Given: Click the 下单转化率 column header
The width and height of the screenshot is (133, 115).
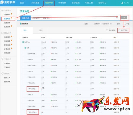Looking at the screenshot, I should coord(93,38).
